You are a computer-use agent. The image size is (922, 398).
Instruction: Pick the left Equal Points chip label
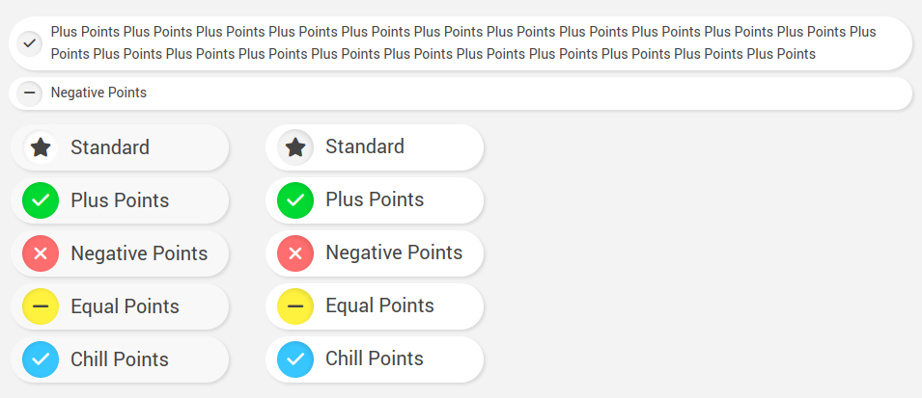coord(125,306)
